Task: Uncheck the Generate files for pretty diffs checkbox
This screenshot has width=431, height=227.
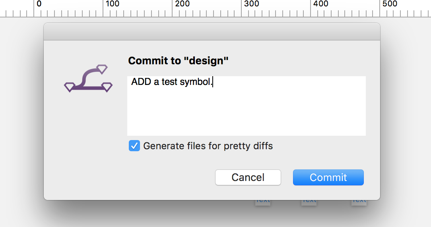Action: [x=134, y=146]
